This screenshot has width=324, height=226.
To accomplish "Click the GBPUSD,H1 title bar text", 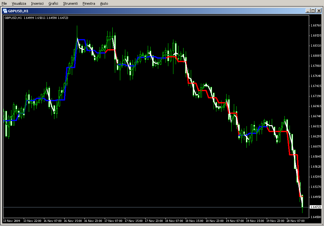I will (x=18, y=11).
